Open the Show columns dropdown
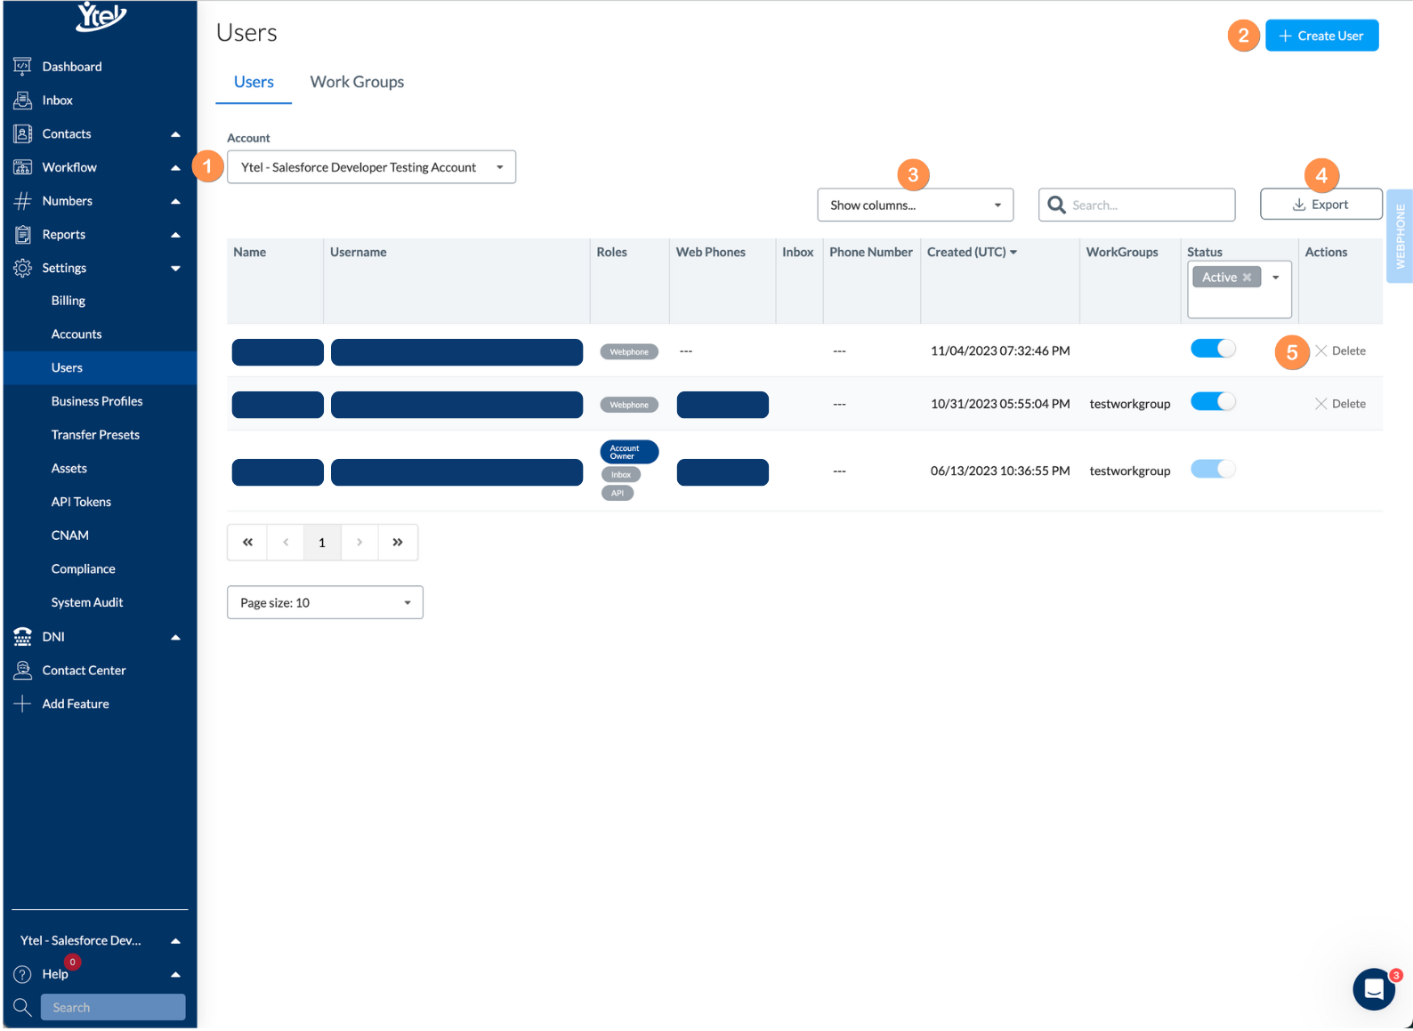 tap(915, 205)
